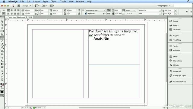Select the Rectangle Frame tool
The width and height of the screenshot is (193, 109).
2,51
